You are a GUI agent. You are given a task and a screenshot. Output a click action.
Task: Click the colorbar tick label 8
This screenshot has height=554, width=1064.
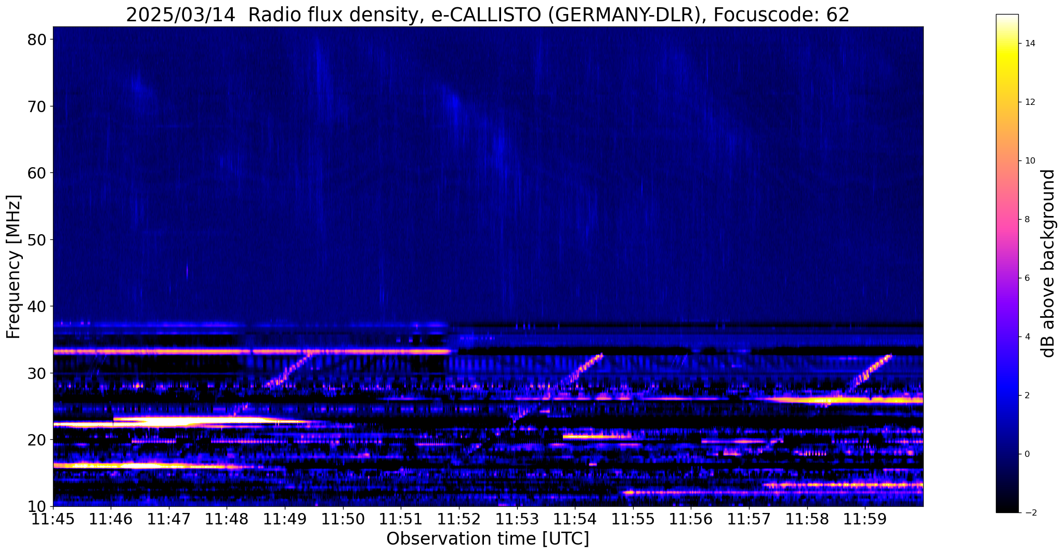pyautogui.click(x=1027, y=219)
